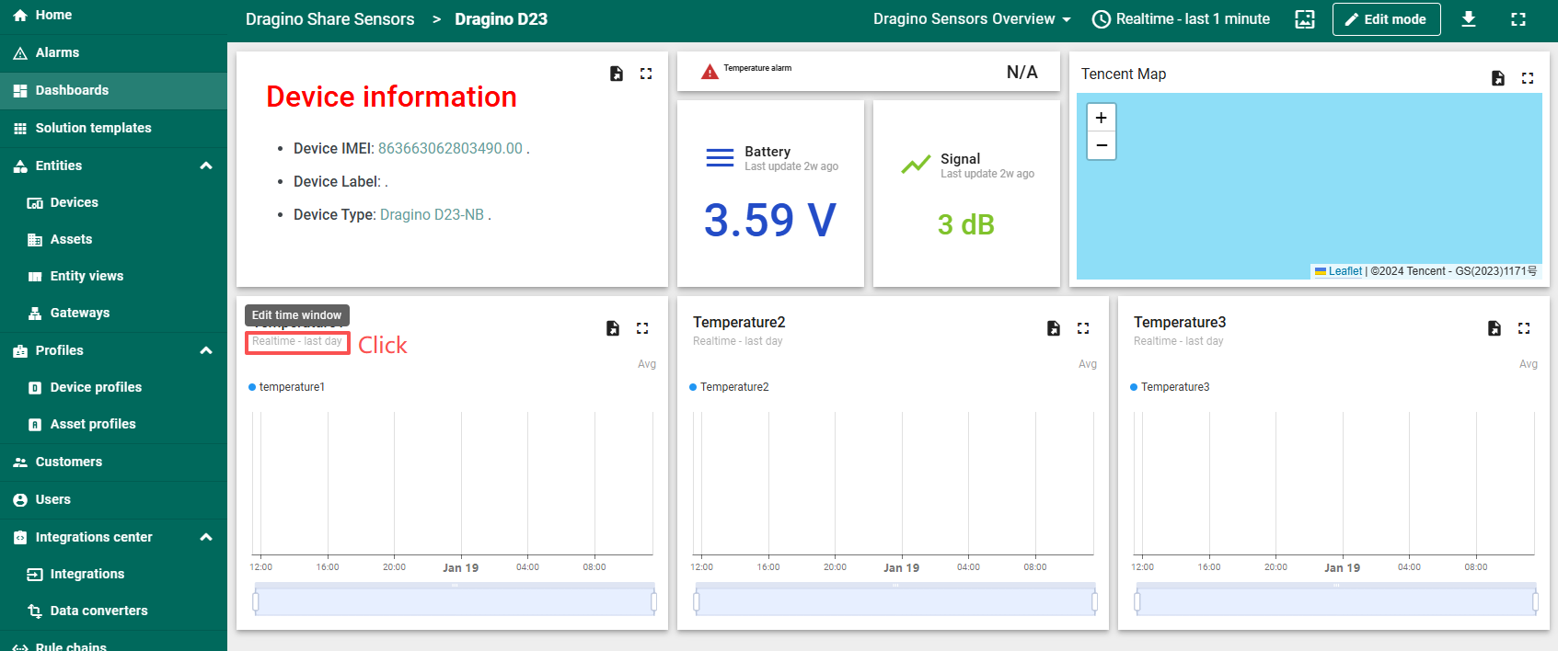Collapse the Entities sidebar section

click(x=206, y=166)
